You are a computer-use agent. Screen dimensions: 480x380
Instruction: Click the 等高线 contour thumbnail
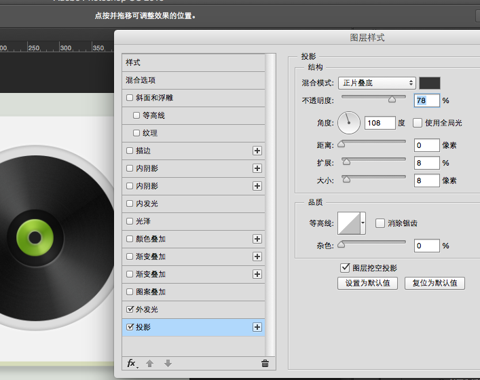349,223
